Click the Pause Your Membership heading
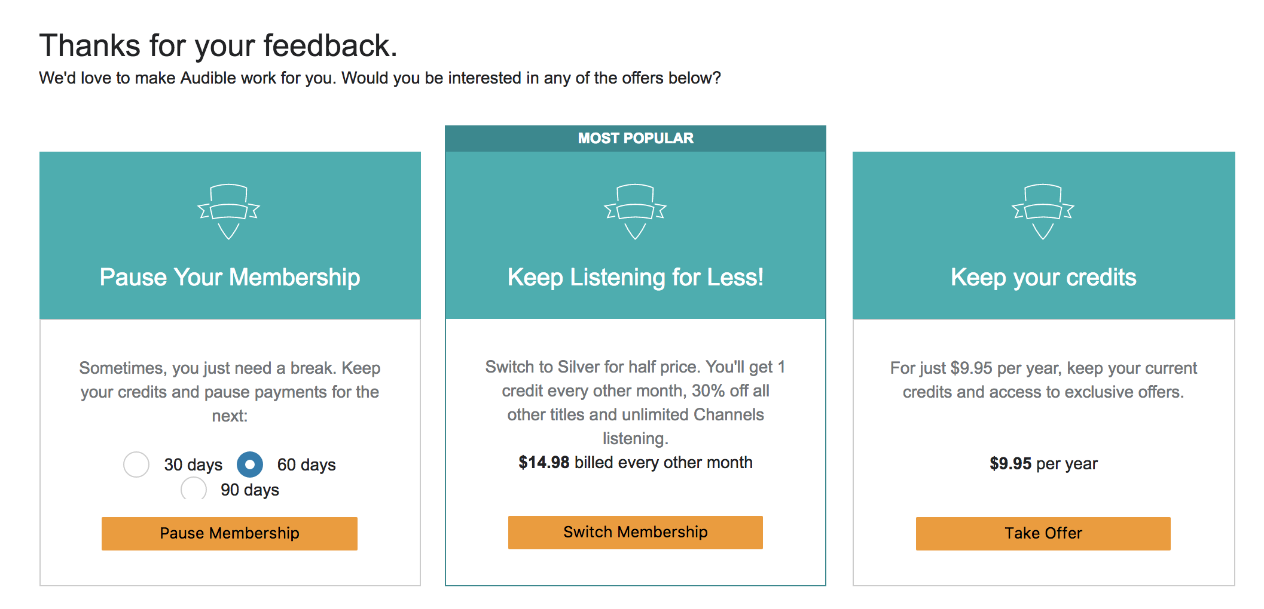The width and height of the screenshot is (1264, 609). 230,278
